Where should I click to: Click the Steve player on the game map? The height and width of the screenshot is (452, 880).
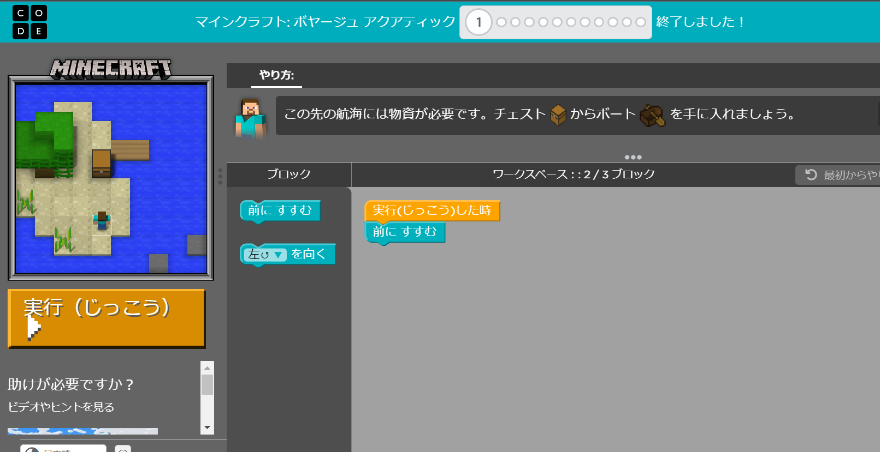tap(102, 221)
